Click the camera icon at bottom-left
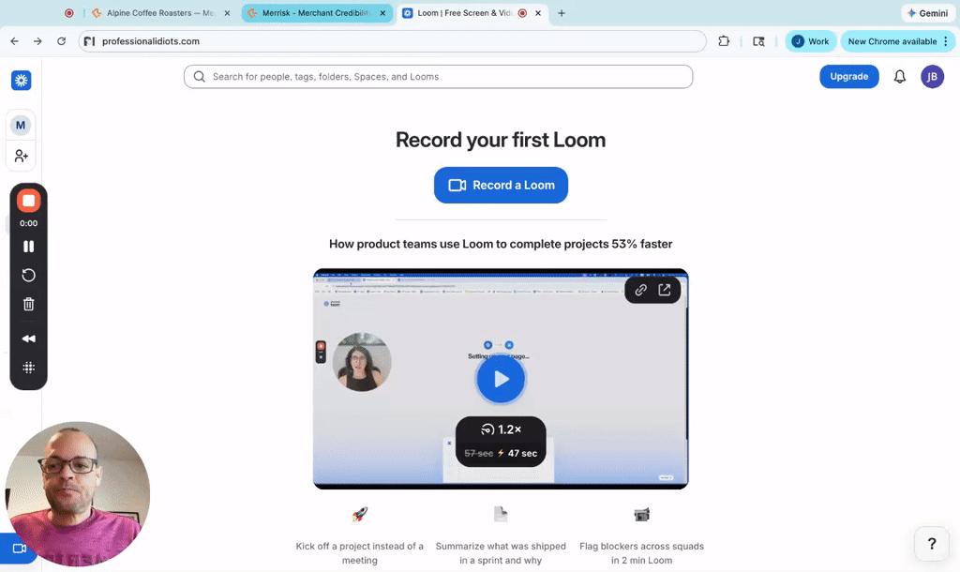 pyautogui.click(x=19, y=549)
